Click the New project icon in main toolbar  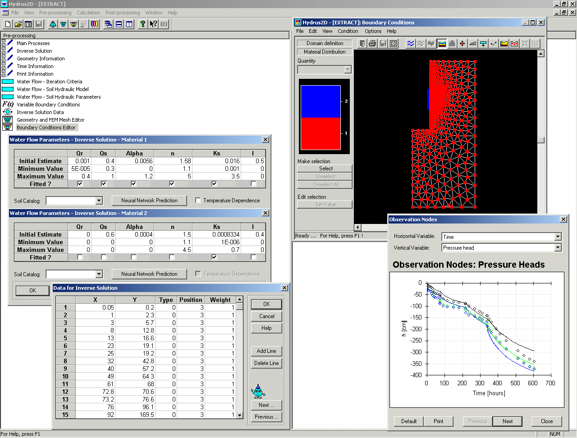tap(8, 24)
